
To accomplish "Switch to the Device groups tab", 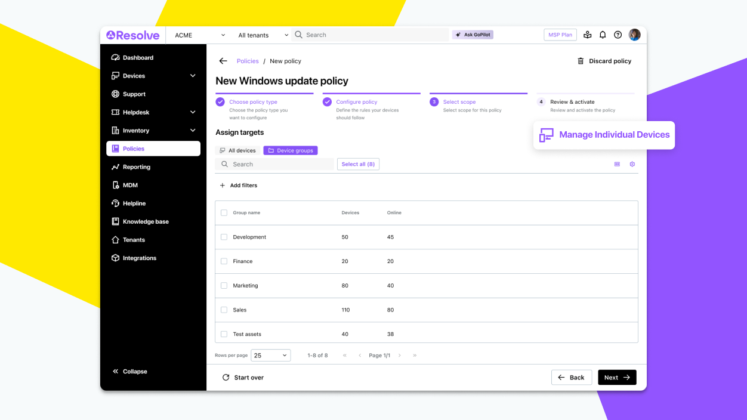I will tap(291, 150).
